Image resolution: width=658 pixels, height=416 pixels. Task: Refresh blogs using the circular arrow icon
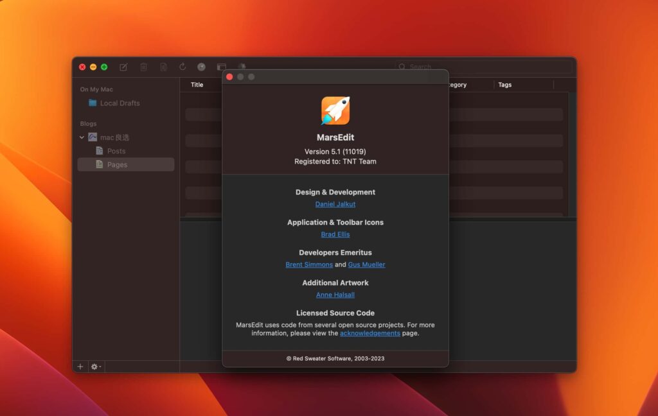[x=182, y=67]
